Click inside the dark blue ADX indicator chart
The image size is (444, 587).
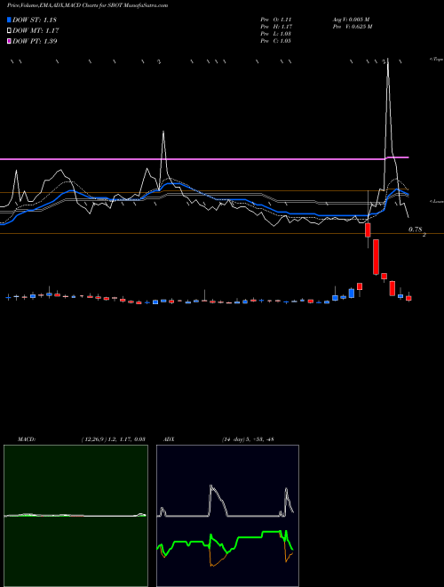pyautogui.click(x=227, y=516)
